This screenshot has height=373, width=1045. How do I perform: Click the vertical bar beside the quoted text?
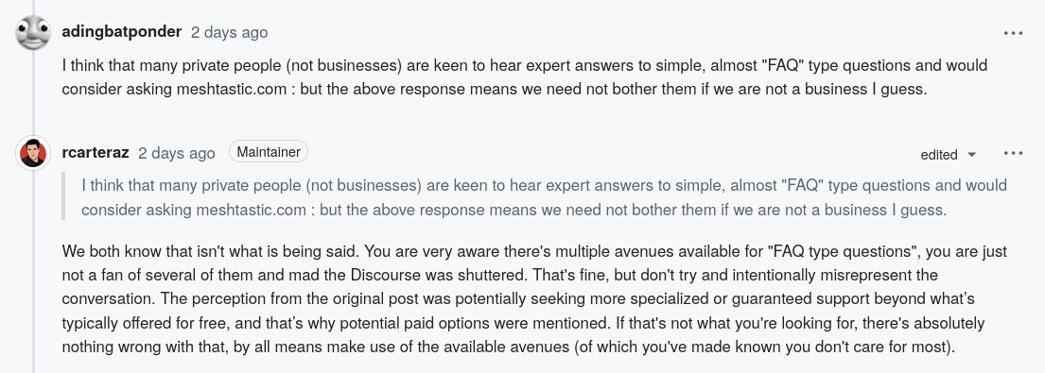pyautogui.click(x=63, y=196)
